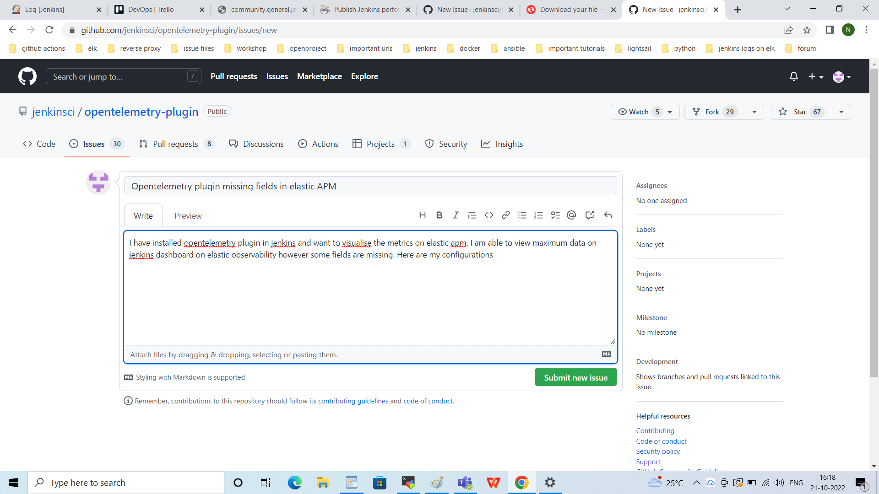Viewport: 879px width, 494px height.
Task: Open the Insights tab
Action: (502, 144)
